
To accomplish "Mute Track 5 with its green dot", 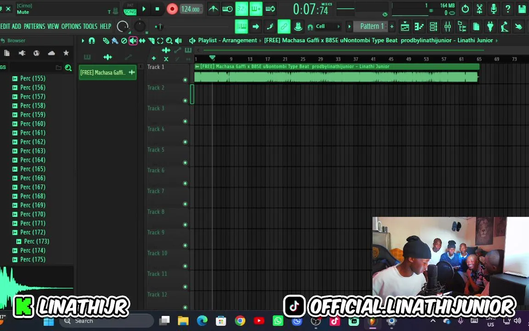I will [x=185, y=163].
